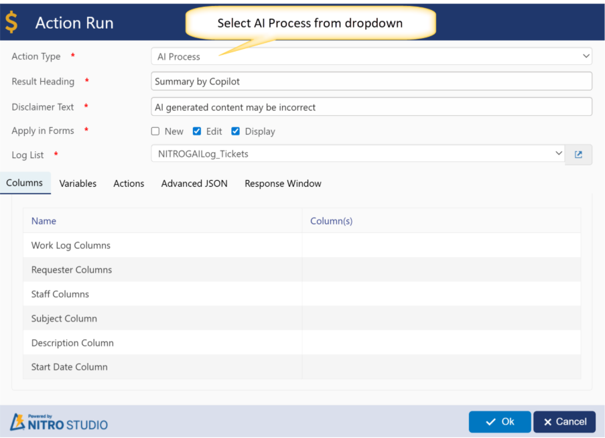Screen dimensions: 605x438
Task: Open the Actions tab
Action: pos(129,184)
